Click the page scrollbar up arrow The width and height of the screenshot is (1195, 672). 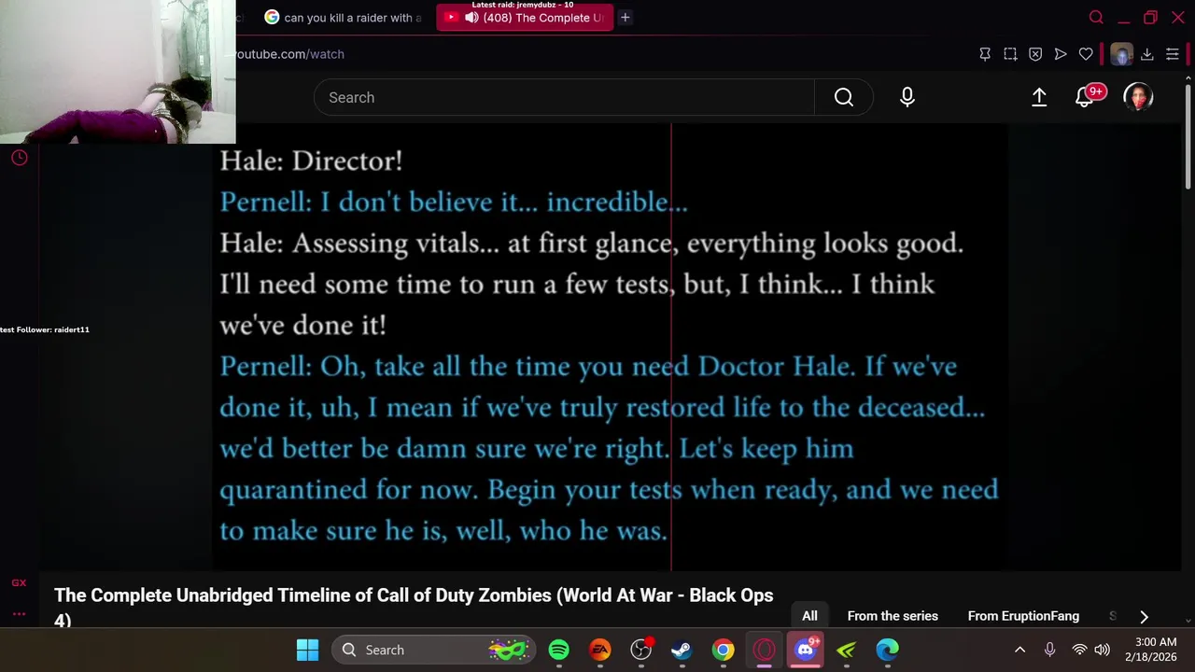pos(1188,79)
